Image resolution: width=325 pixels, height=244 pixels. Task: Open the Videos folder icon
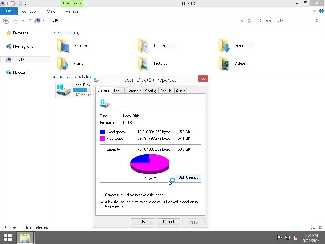(224, 64)
